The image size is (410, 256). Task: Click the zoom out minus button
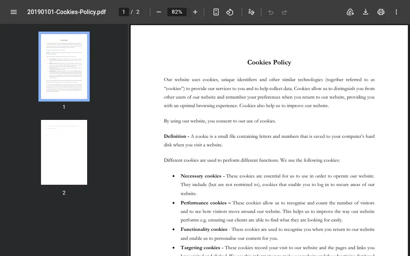click(x=159, y=12)
